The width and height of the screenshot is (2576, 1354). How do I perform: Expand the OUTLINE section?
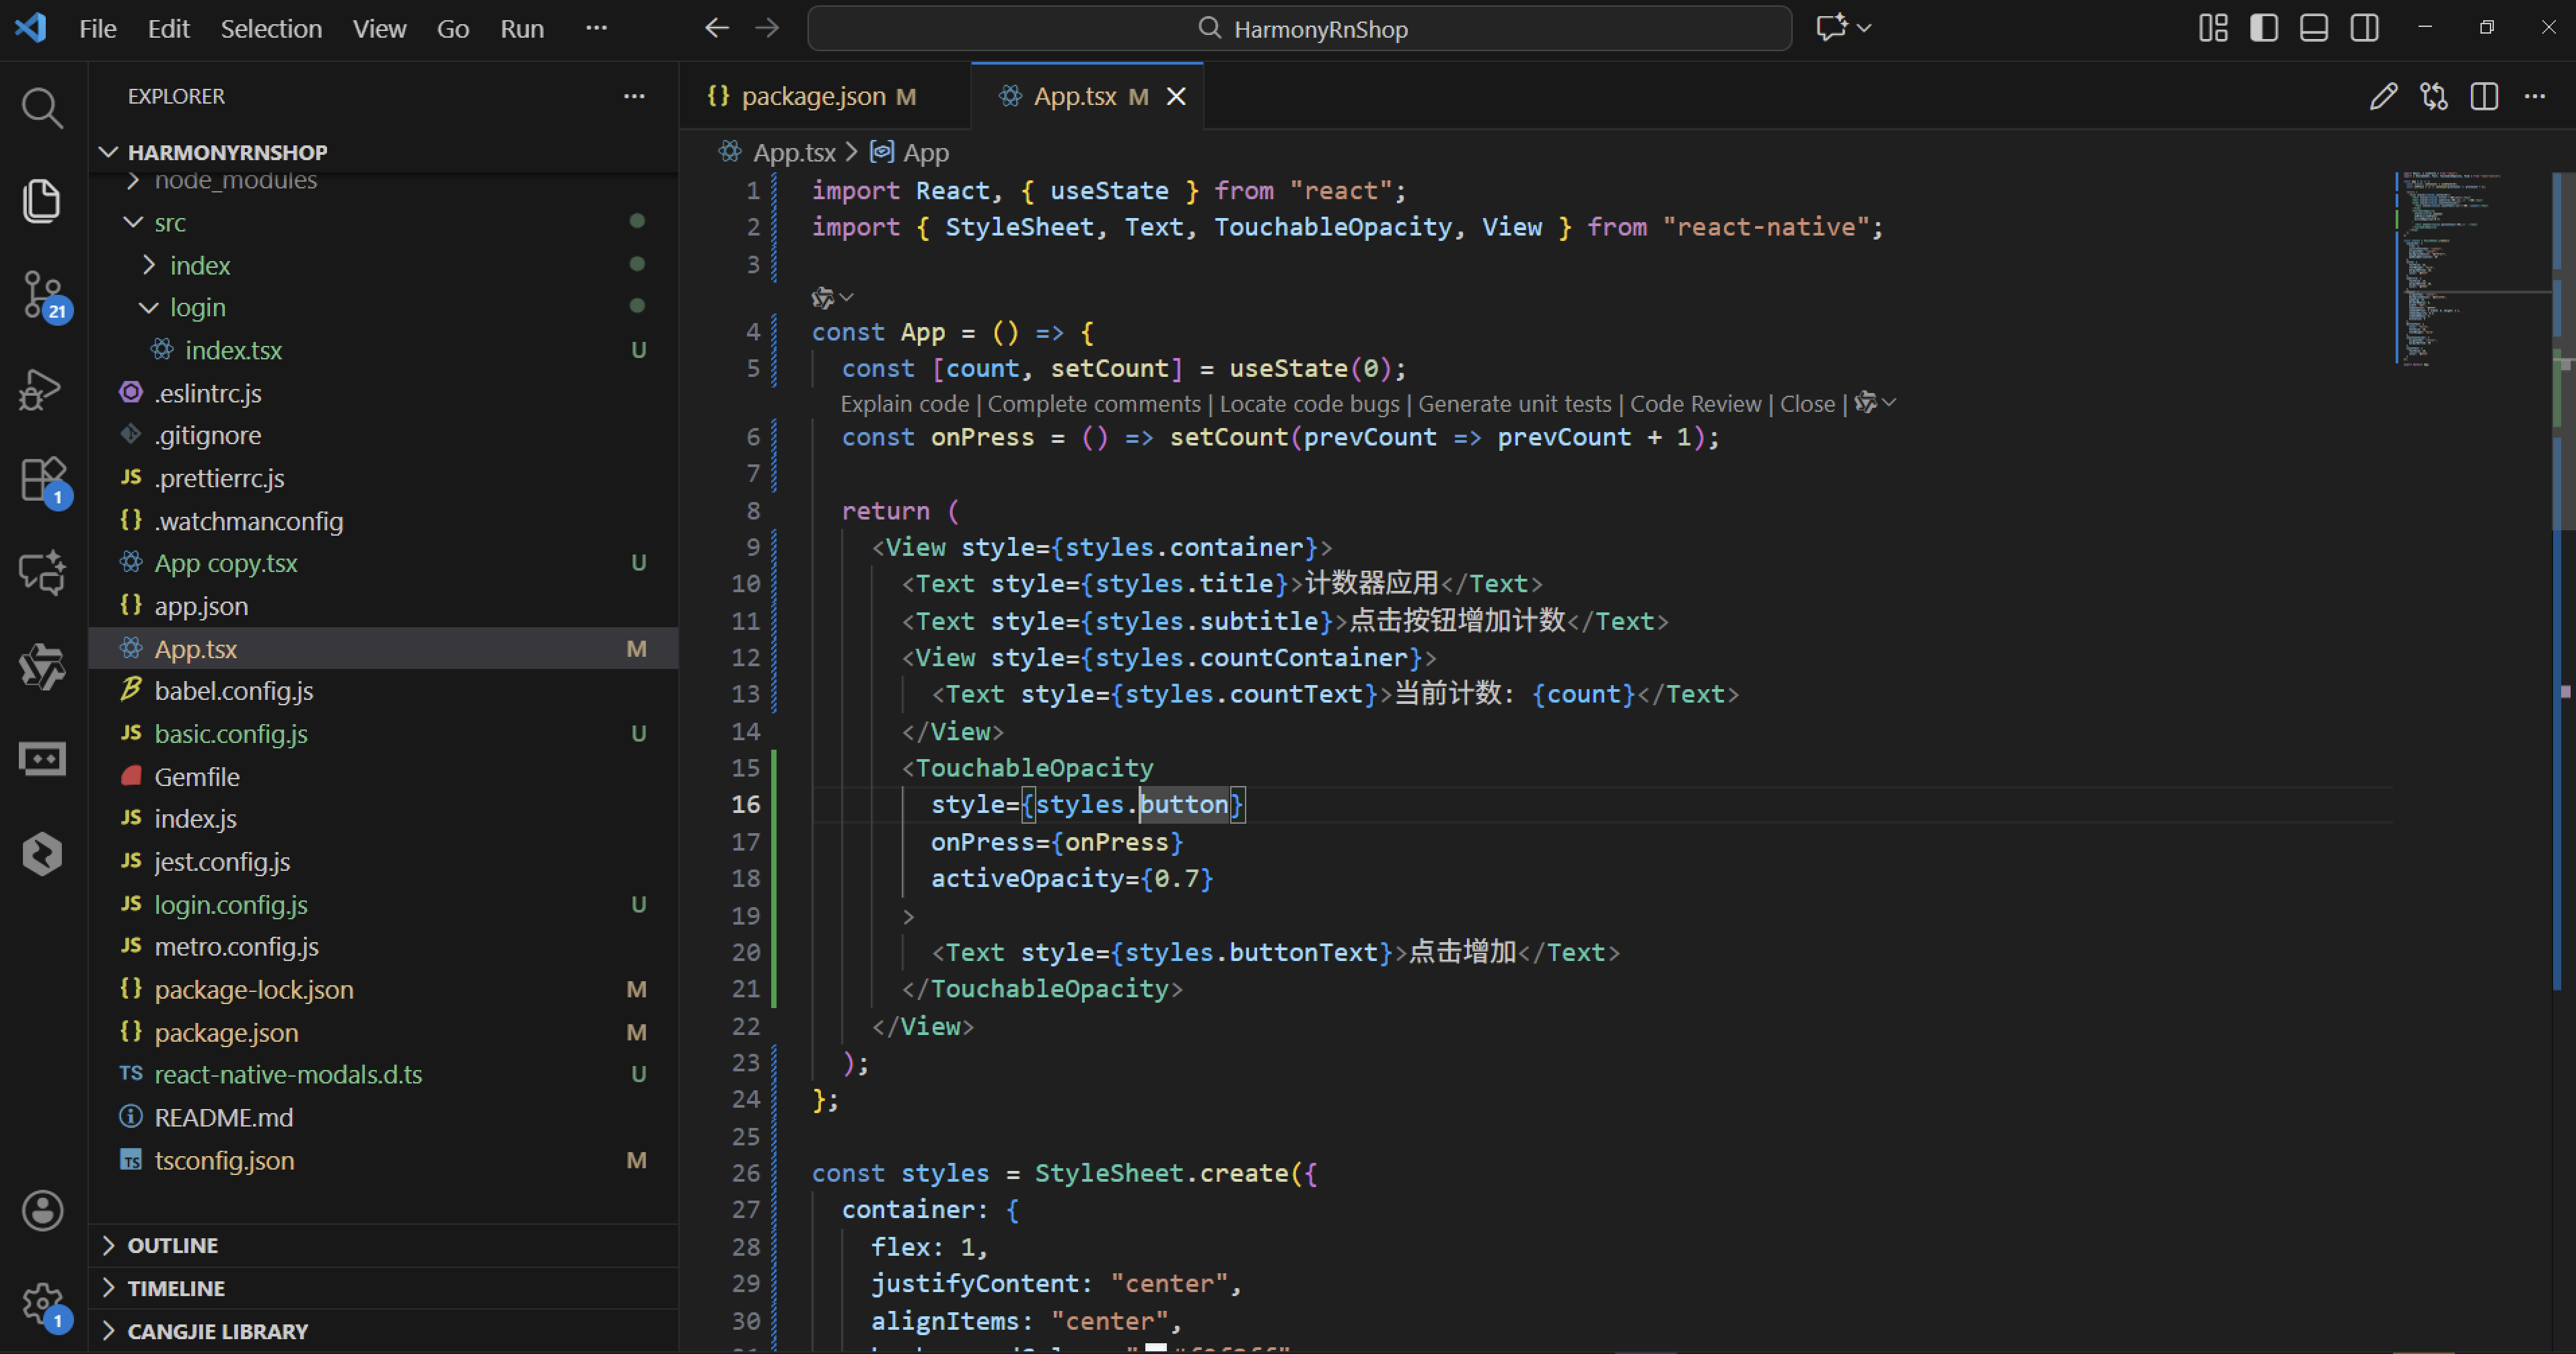click(172, 1245)
